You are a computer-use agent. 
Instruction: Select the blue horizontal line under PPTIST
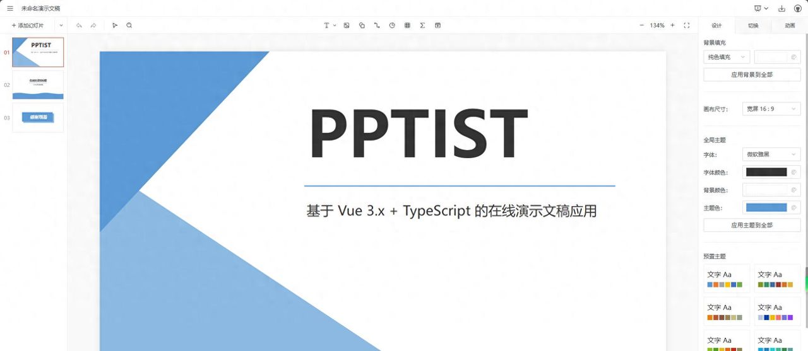point(460,186)
